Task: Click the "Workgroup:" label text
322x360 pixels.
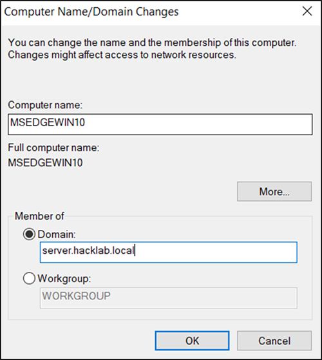Action: [x=64, y=279]
